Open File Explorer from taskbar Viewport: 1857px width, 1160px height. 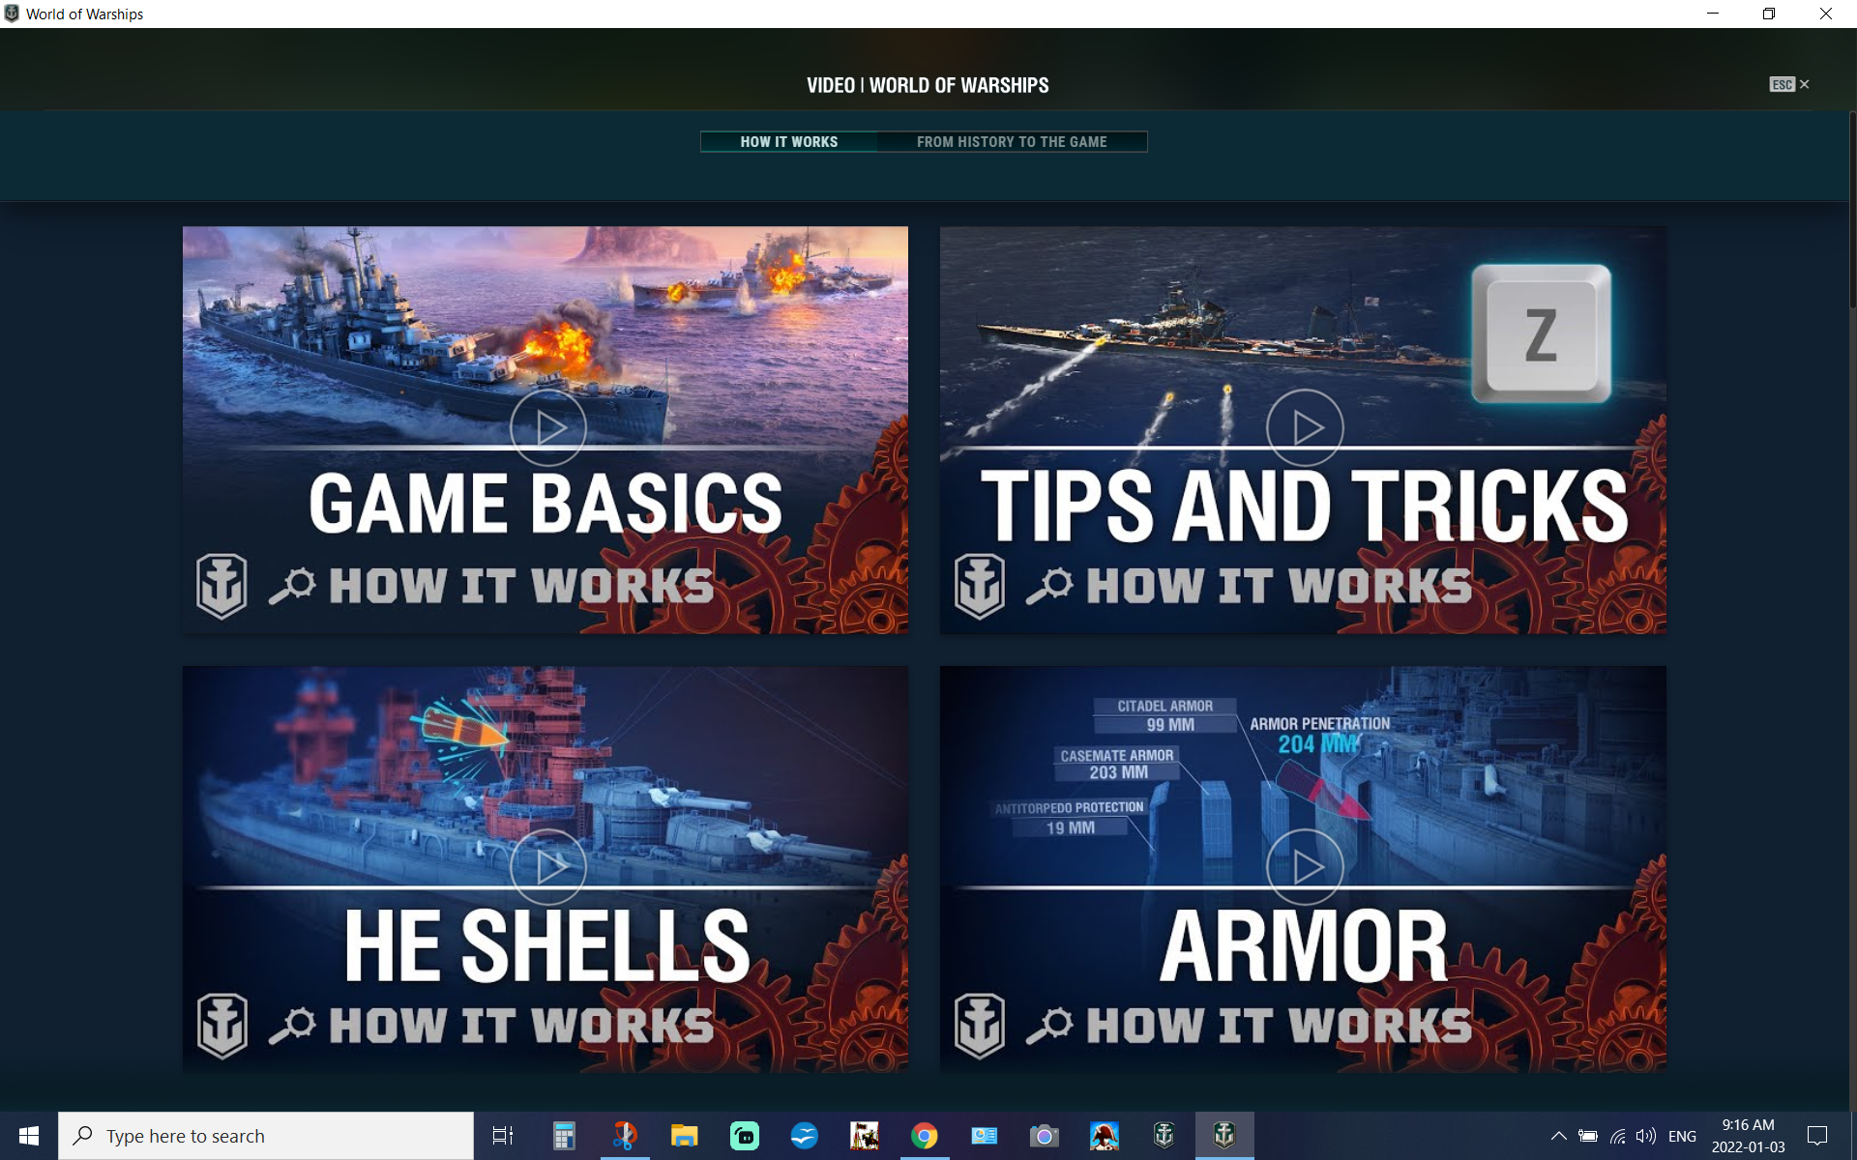pos(684,1136)
